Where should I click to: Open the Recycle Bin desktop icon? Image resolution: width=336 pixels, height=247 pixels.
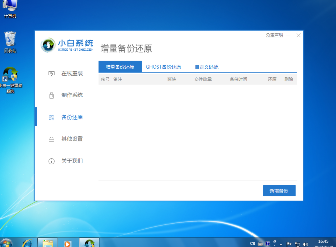(x=10, y=40)
